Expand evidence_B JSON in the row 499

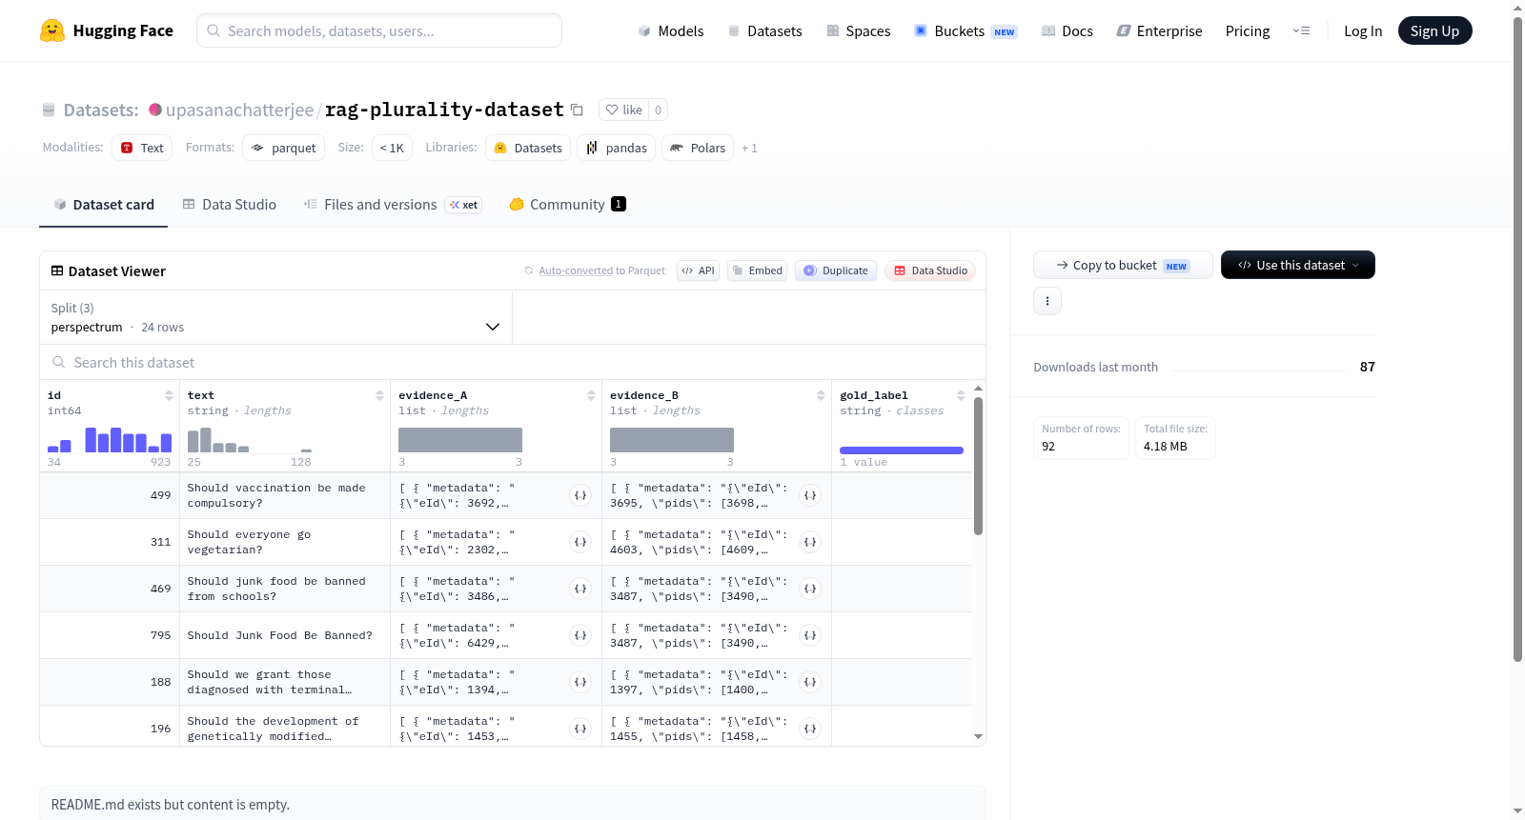point(810,495)
